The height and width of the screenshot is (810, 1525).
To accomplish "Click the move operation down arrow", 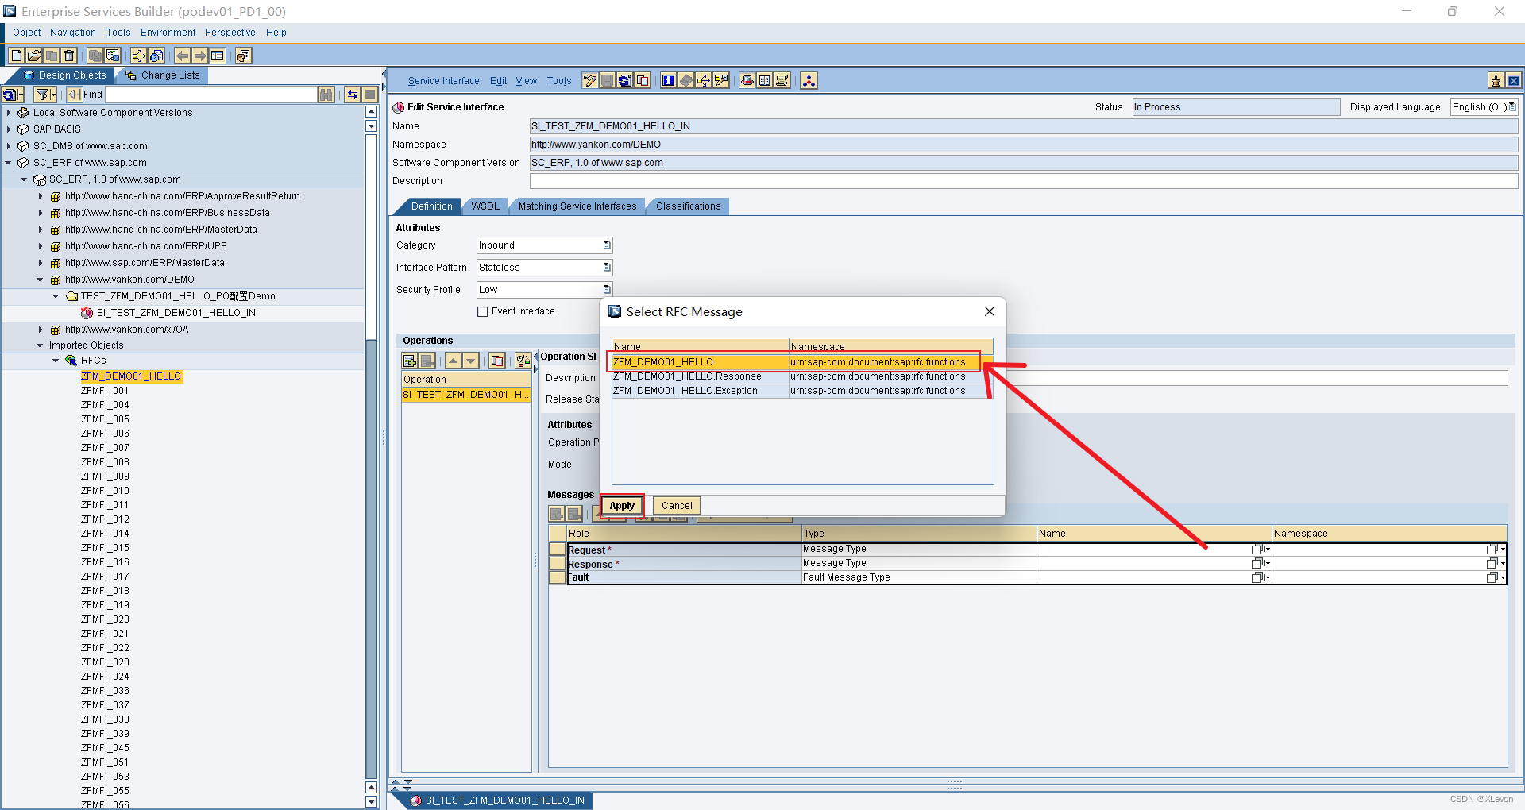I will [x=470, y=361].
